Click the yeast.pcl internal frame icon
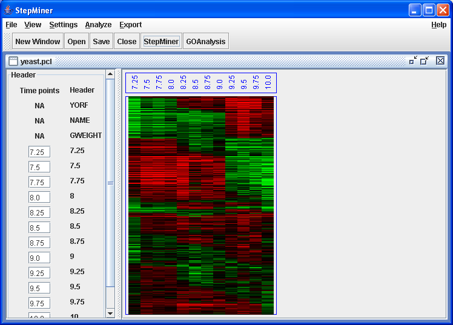The width and height of the screenshot is (453, 325). pyautogui.click(x=13, y=61)
